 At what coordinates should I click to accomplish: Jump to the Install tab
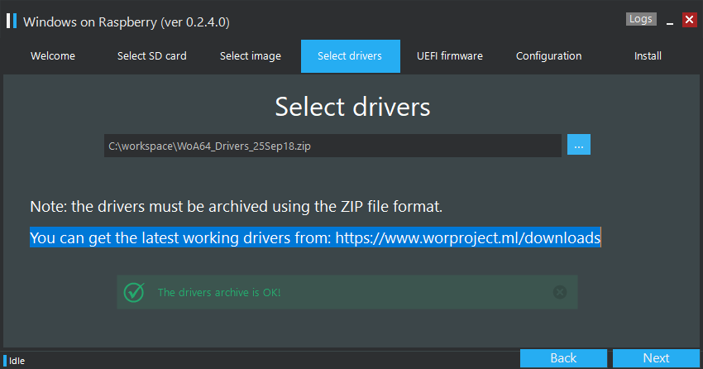point(648,56)
